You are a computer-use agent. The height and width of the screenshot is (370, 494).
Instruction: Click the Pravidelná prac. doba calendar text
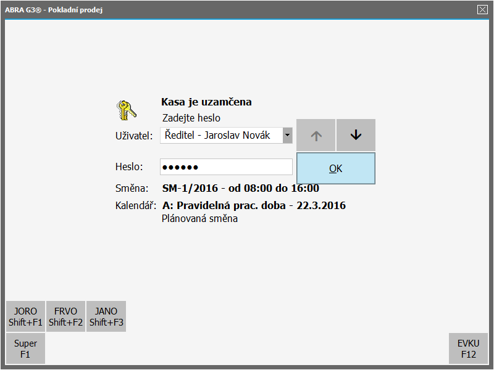[254, 205]
